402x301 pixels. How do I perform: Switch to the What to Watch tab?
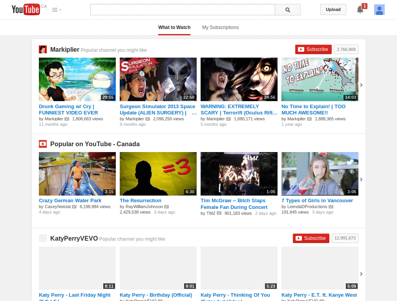coord(174,27)
